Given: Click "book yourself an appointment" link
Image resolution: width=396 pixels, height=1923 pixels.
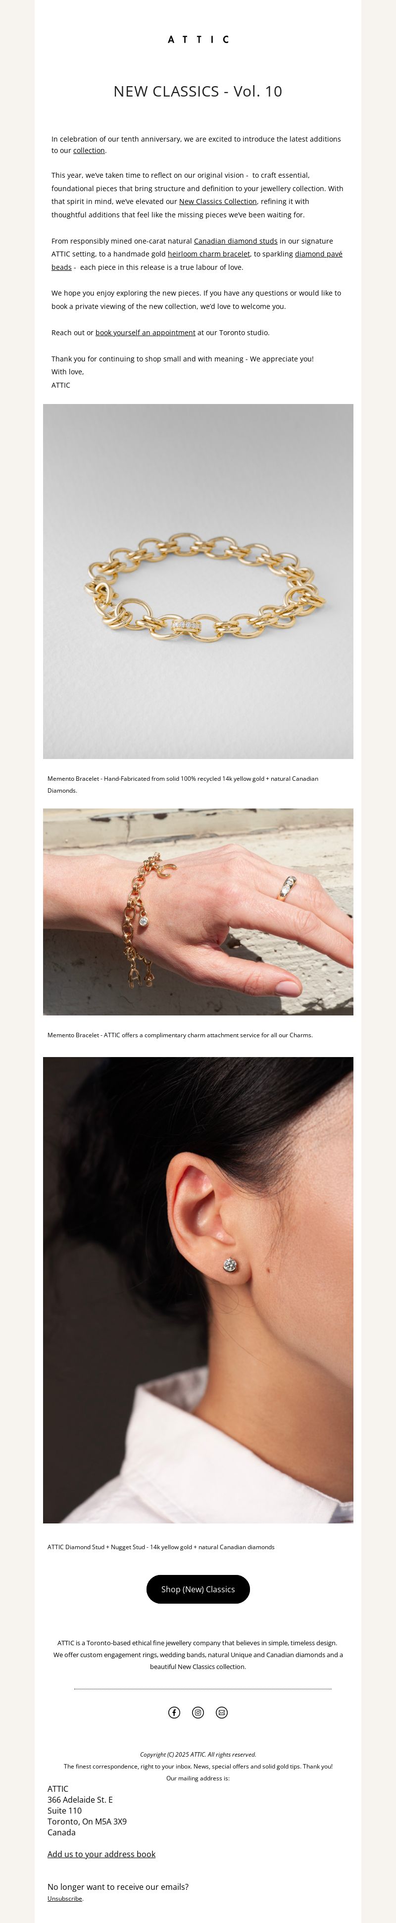Looking at the screenshot, I should coord(146,333).
